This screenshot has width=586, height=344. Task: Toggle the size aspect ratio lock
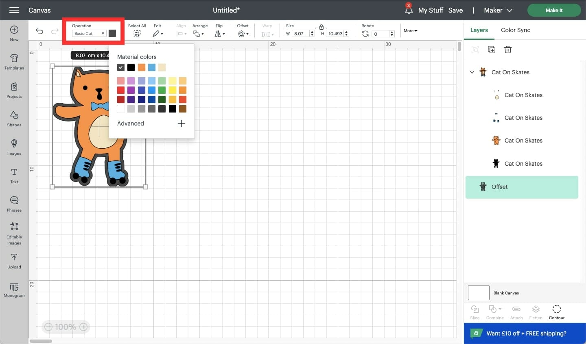321,27
